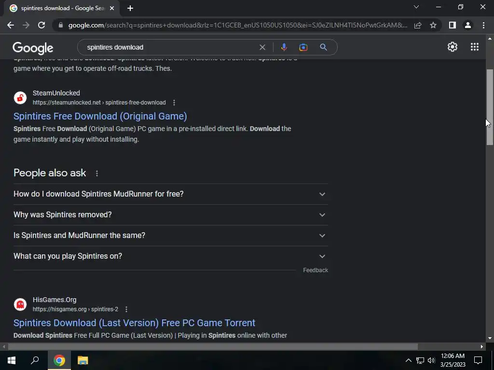Click the network status tray icon
Image resolution: width=494 pixels, height=370 pixels.
[420, 360]
